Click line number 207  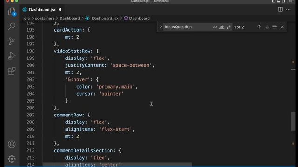(x=31, y=115)
